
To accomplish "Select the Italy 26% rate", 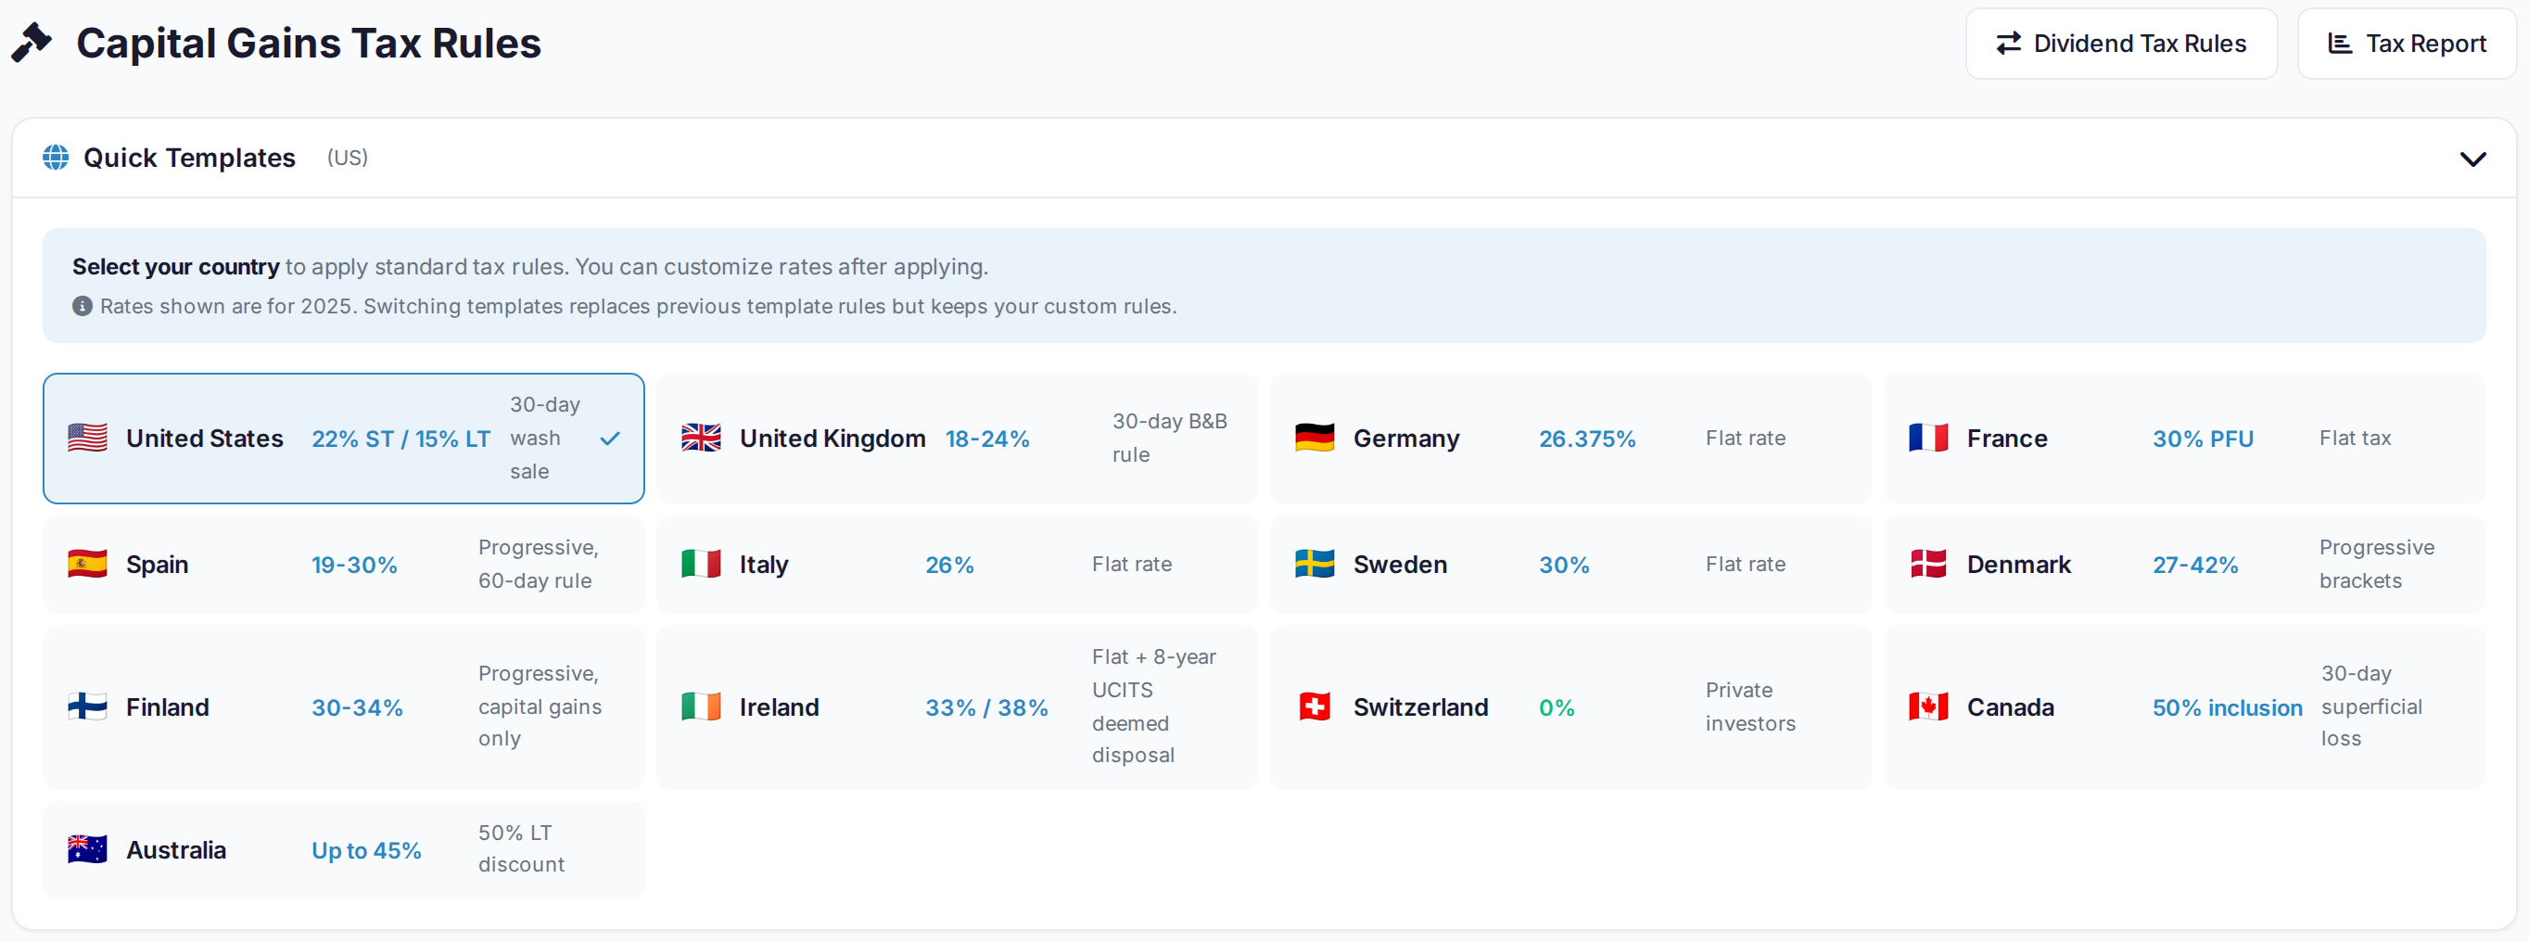I will click(x=949, y=565).
